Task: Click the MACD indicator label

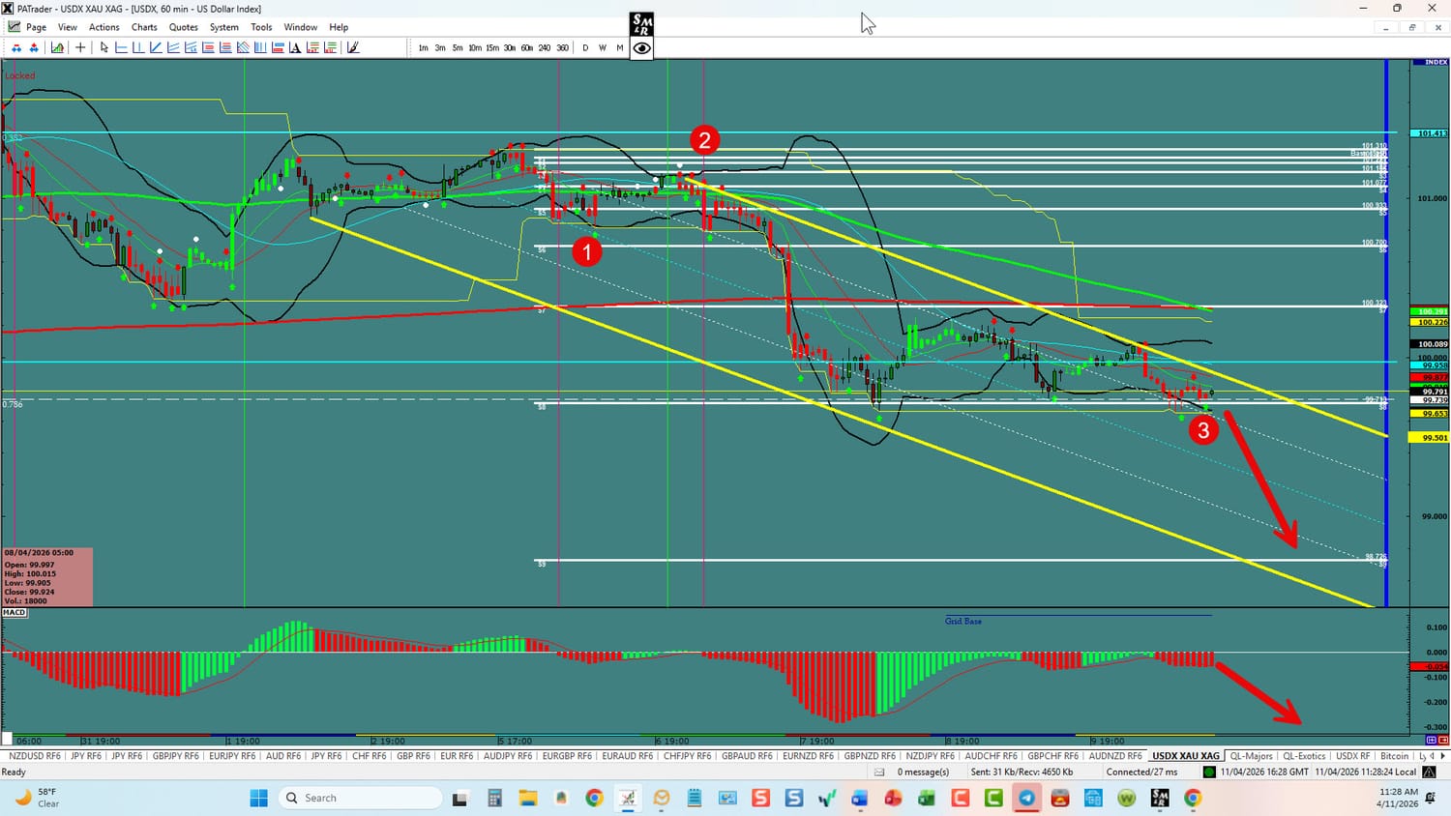Action: click(15, 613)
